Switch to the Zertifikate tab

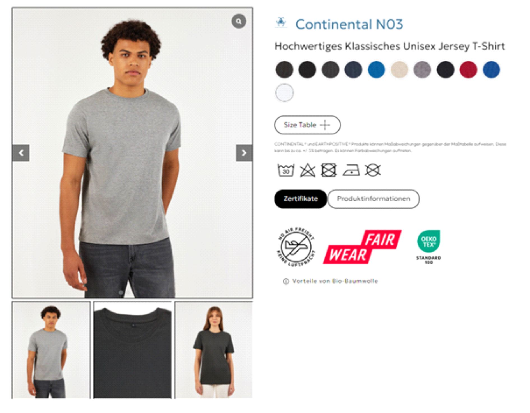[301, 199]
